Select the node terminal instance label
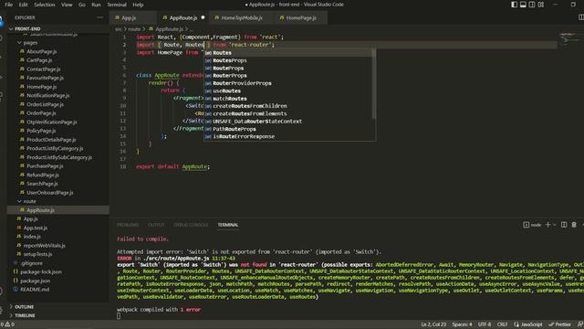 coord(532,225)
